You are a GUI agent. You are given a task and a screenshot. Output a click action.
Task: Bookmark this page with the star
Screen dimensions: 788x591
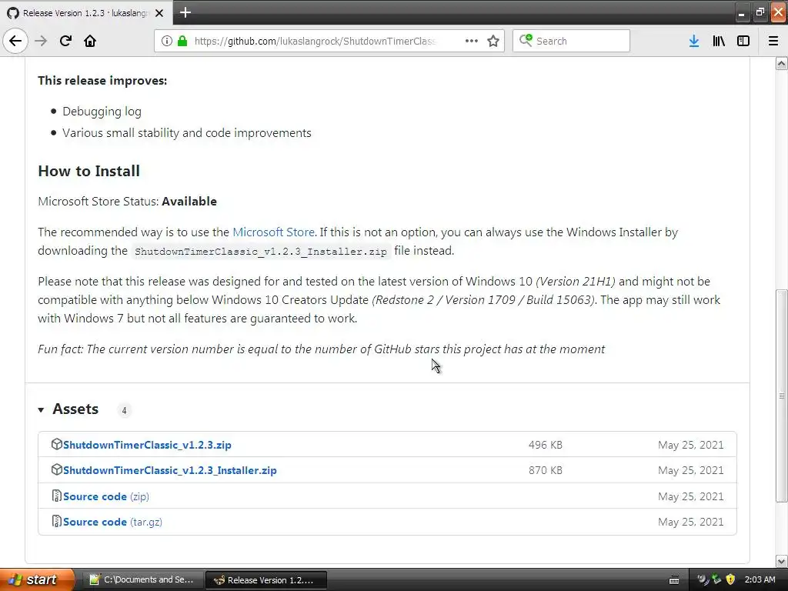493,41
